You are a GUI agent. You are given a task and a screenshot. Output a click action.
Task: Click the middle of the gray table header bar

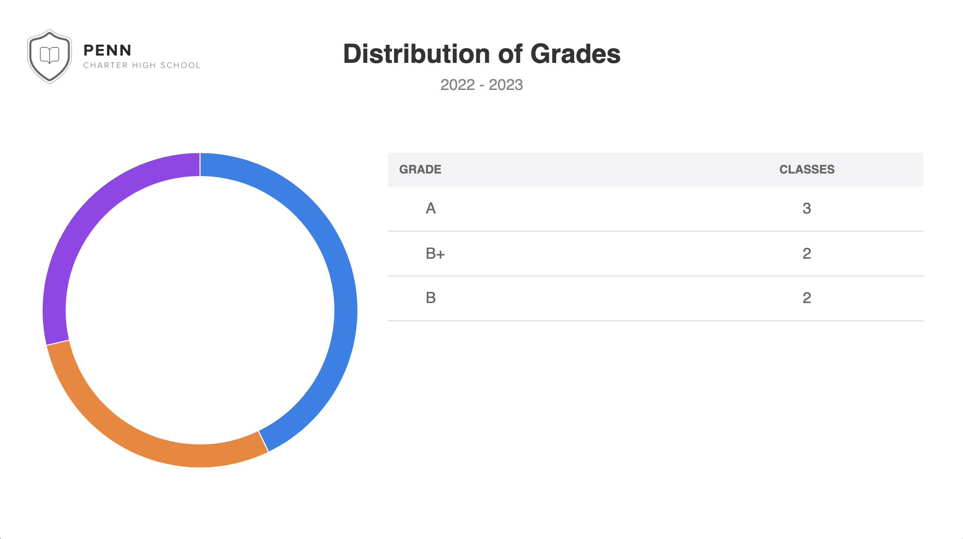[612, 170]
